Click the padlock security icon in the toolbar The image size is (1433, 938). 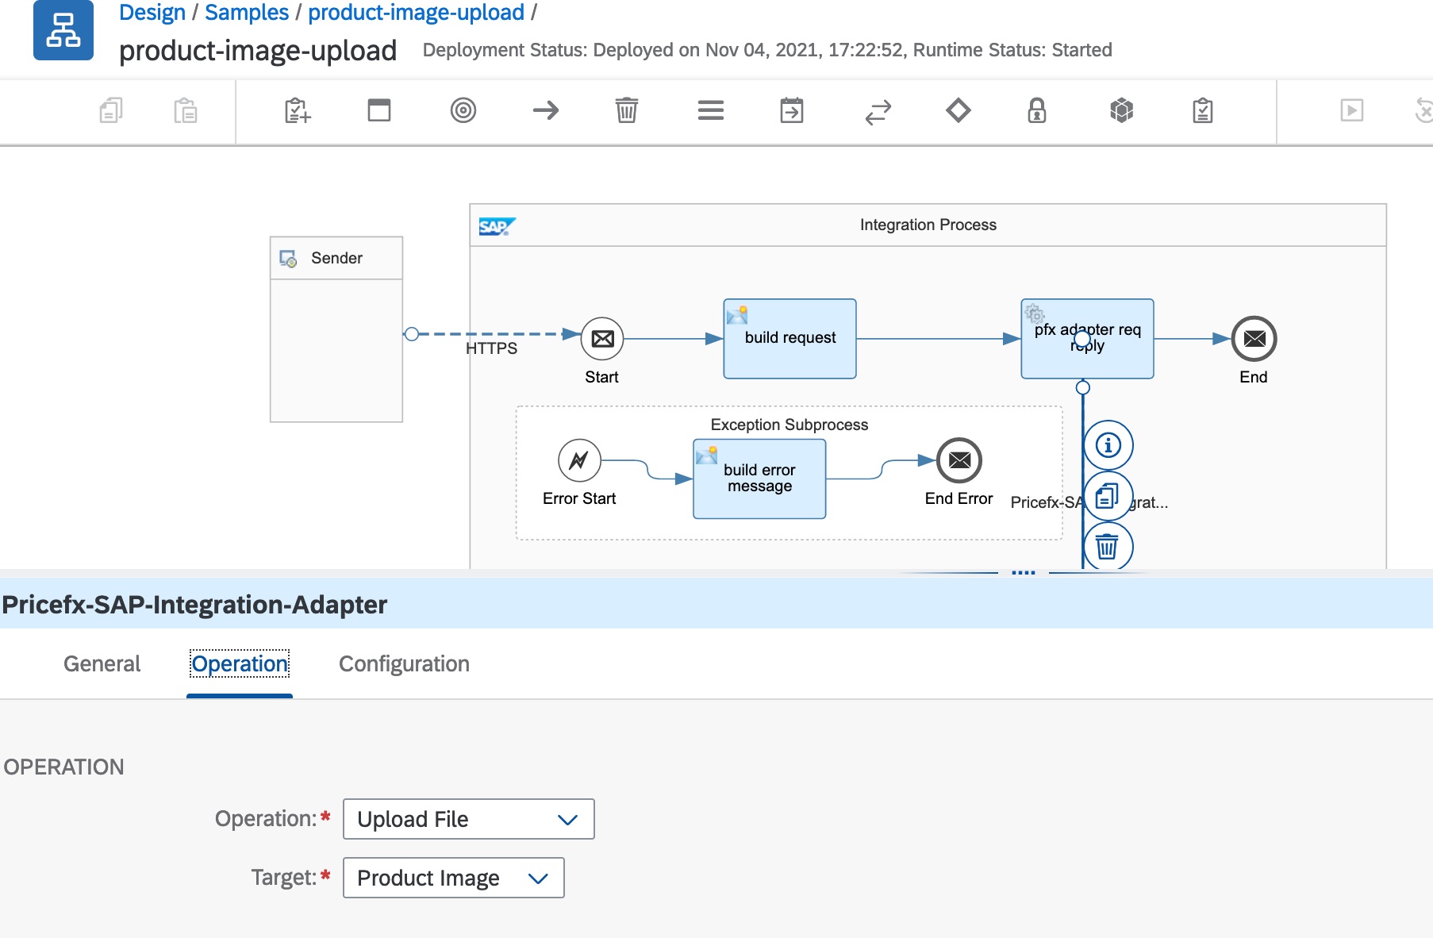(1036, 110)
